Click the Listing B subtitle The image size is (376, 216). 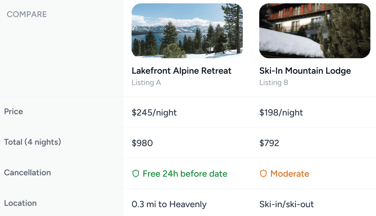pos(274,82)
